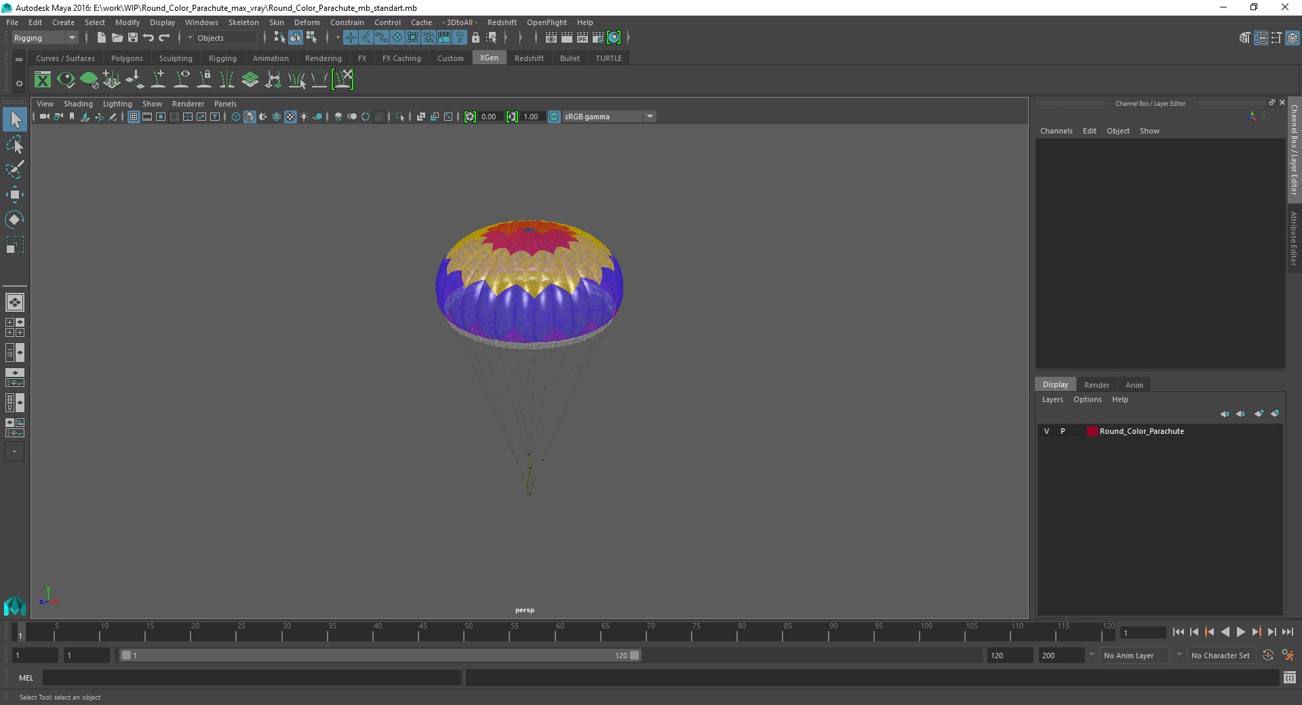Click the New Scene icon
The image size is (1302, 705).
click(101, 38)
